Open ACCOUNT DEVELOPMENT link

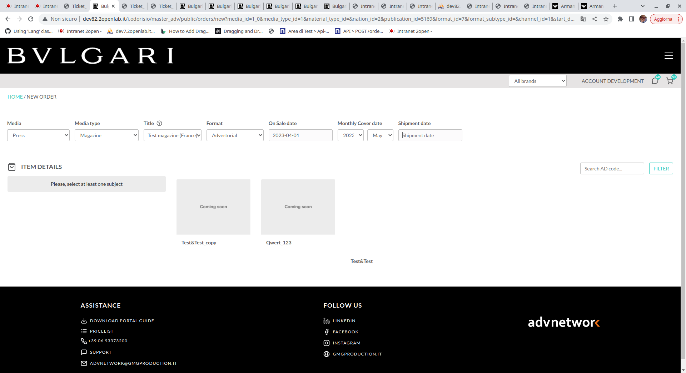(x=612, y=81)
